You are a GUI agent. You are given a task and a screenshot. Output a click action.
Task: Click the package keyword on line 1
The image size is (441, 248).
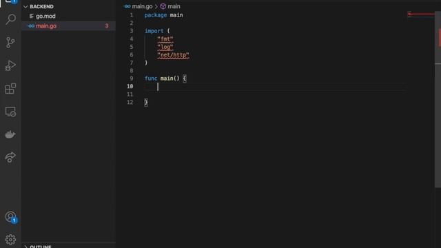coord(156,15)
